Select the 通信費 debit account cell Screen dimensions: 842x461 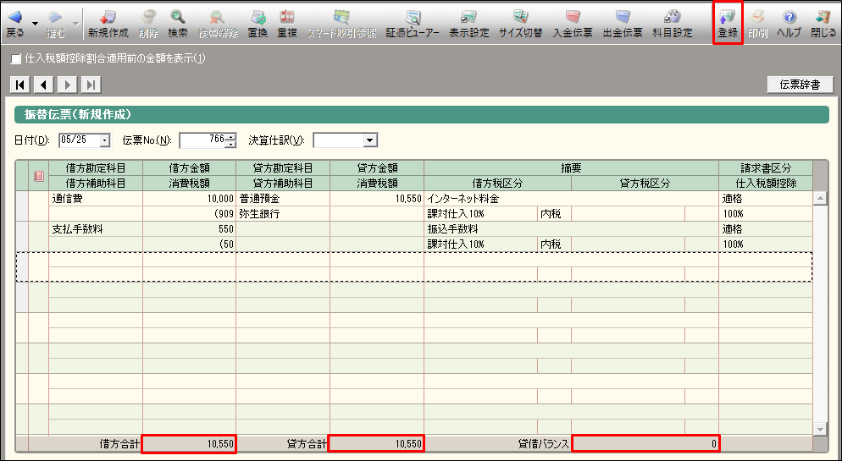(x=96, y=199)
